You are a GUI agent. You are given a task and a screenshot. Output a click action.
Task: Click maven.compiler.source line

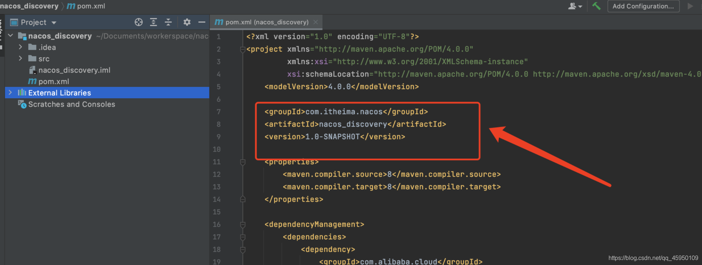[391, 174]
